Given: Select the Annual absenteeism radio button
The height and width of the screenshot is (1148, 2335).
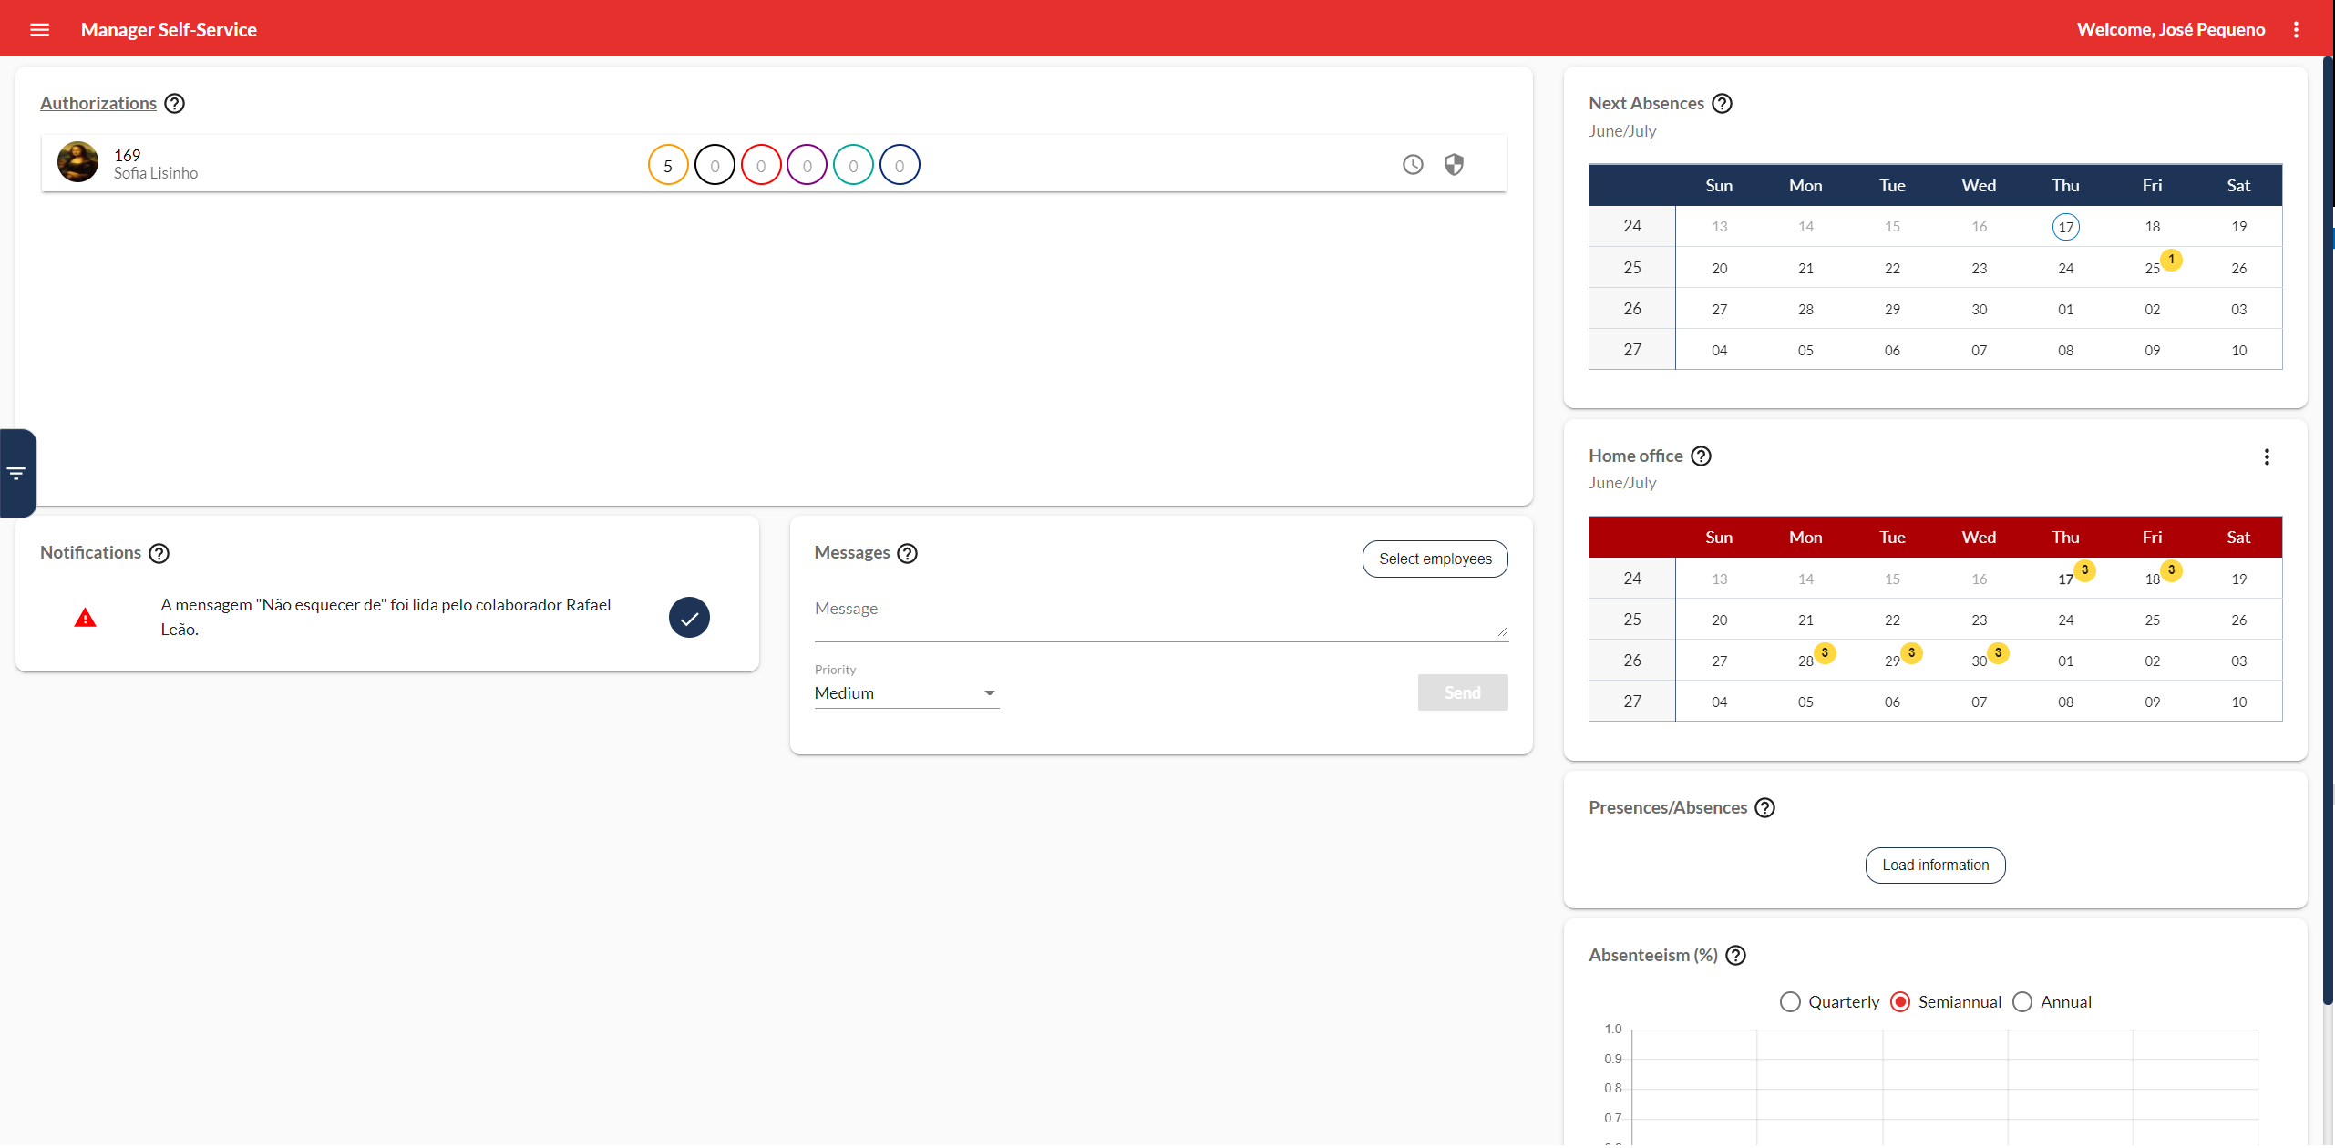Looking at the screenshot, I should point(2022,1001).
